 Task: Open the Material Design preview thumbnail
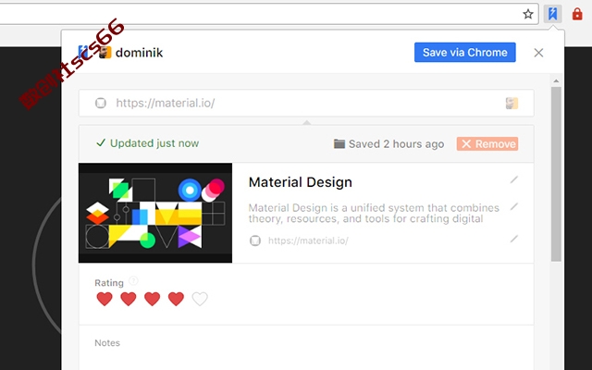[155, 213]
